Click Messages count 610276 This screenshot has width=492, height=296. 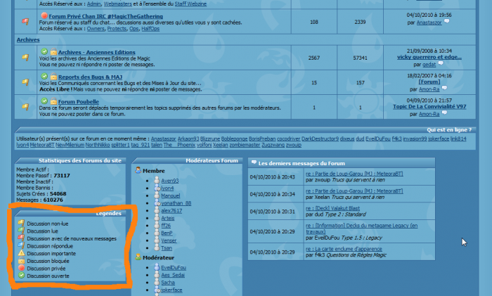53,200
